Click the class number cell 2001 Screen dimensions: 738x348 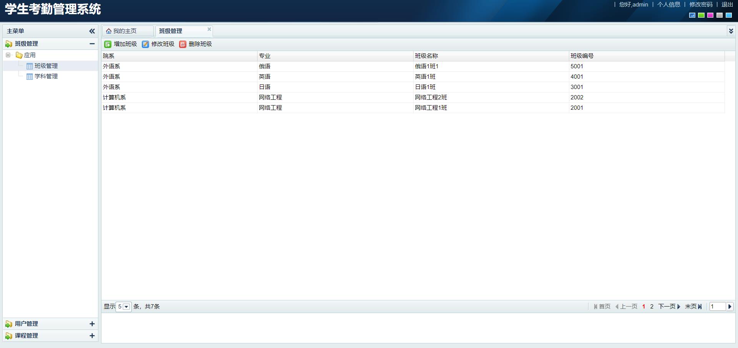click(647, 108)
